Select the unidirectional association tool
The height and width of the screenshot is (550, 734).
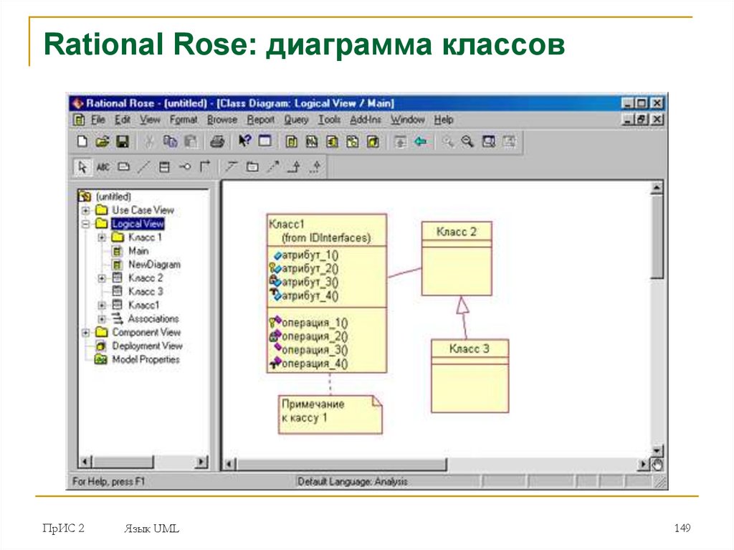pyautogui.click(x=205, y=166)
